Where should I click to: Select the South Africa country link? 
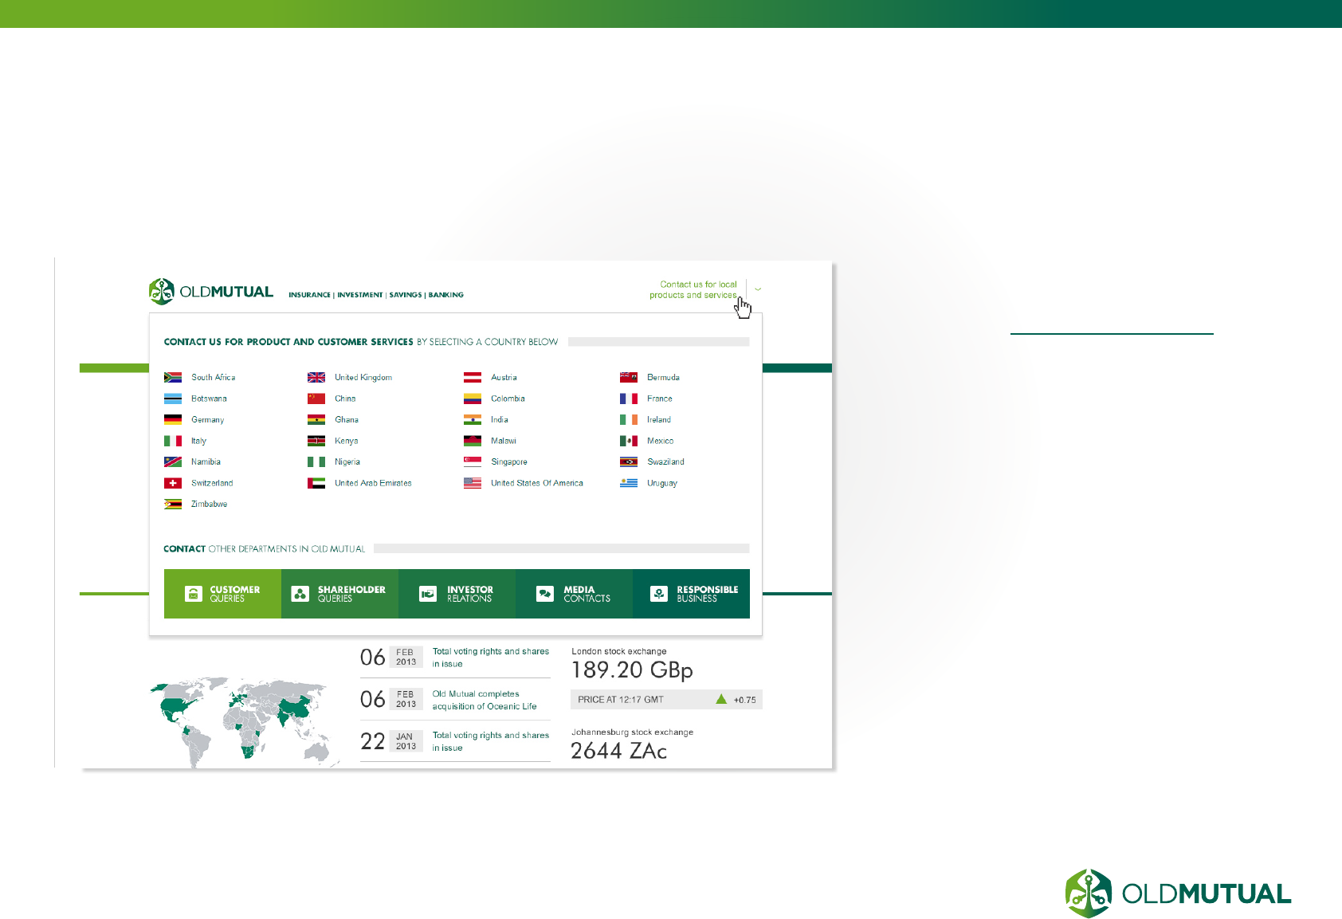(214, 377)
